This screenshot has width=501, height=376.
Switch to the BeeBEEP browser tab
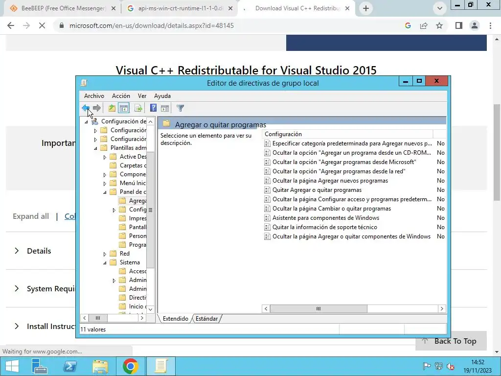[x=63, y=8]
